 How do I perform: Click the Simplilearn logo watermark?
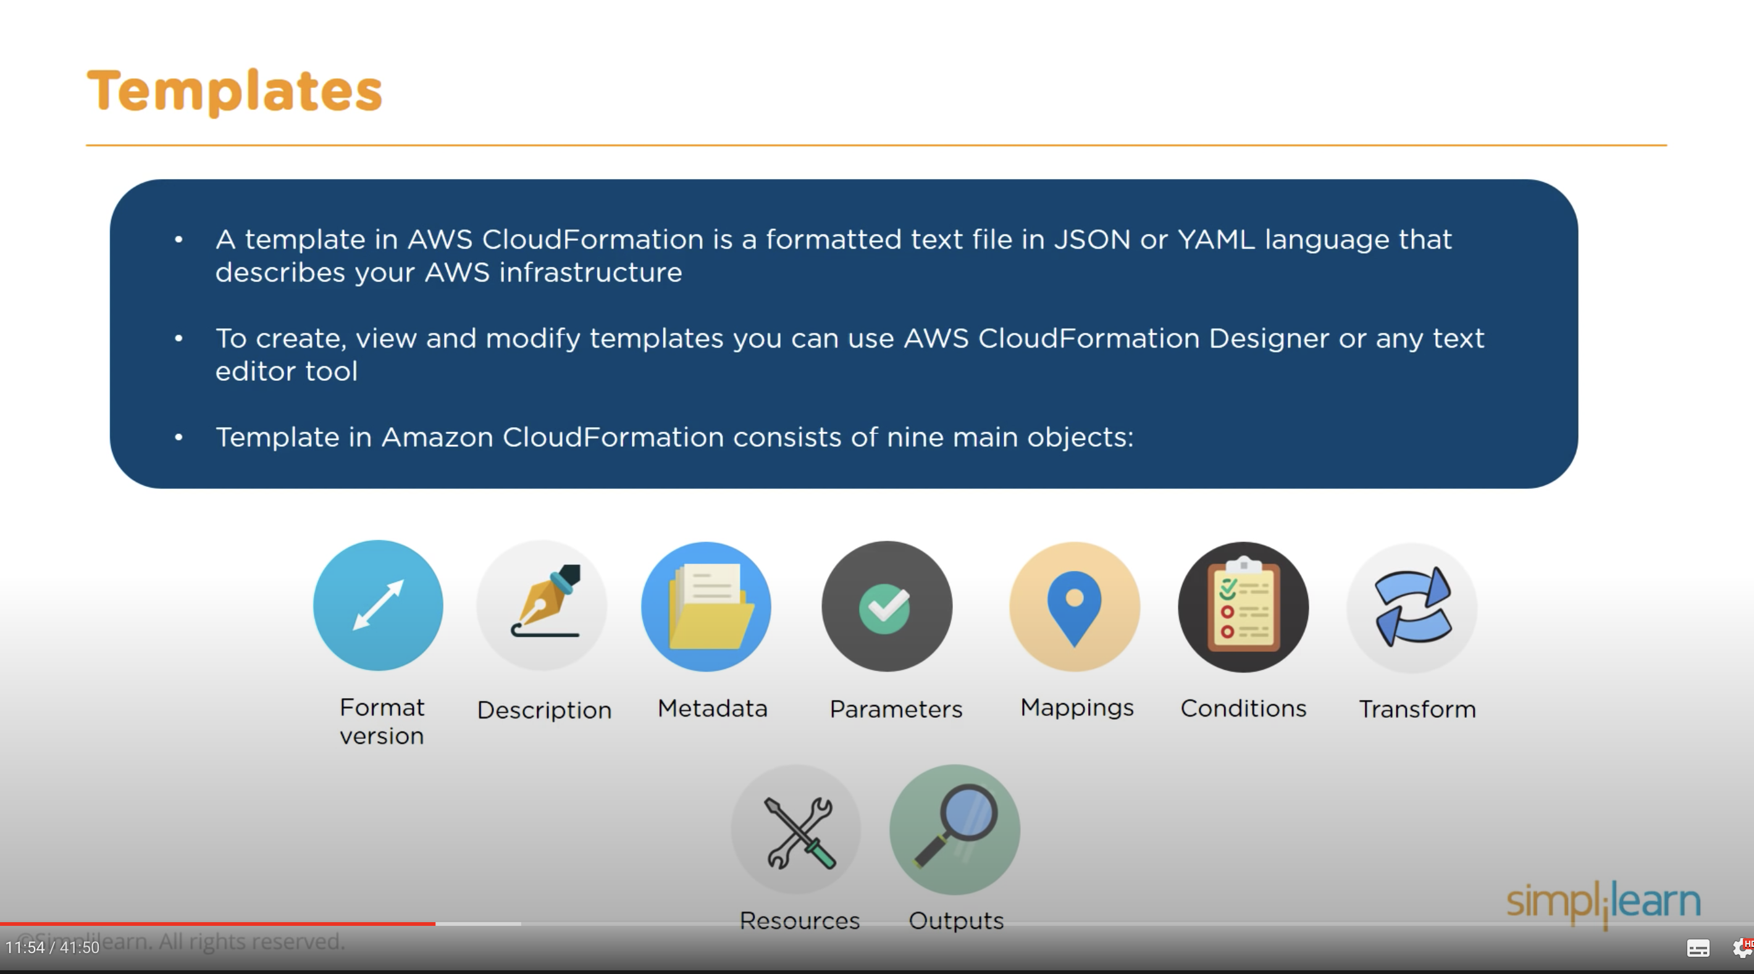click(x=1603, y=902)
